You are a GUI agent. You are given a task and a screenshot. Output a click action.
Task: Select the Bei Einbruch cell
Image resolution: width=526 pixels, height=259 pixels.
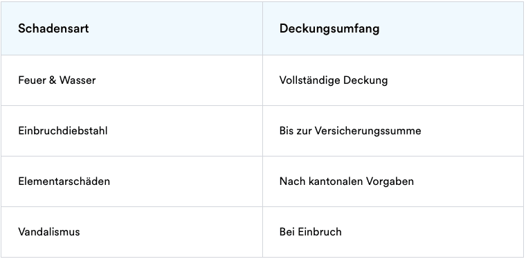coord(393,232)
